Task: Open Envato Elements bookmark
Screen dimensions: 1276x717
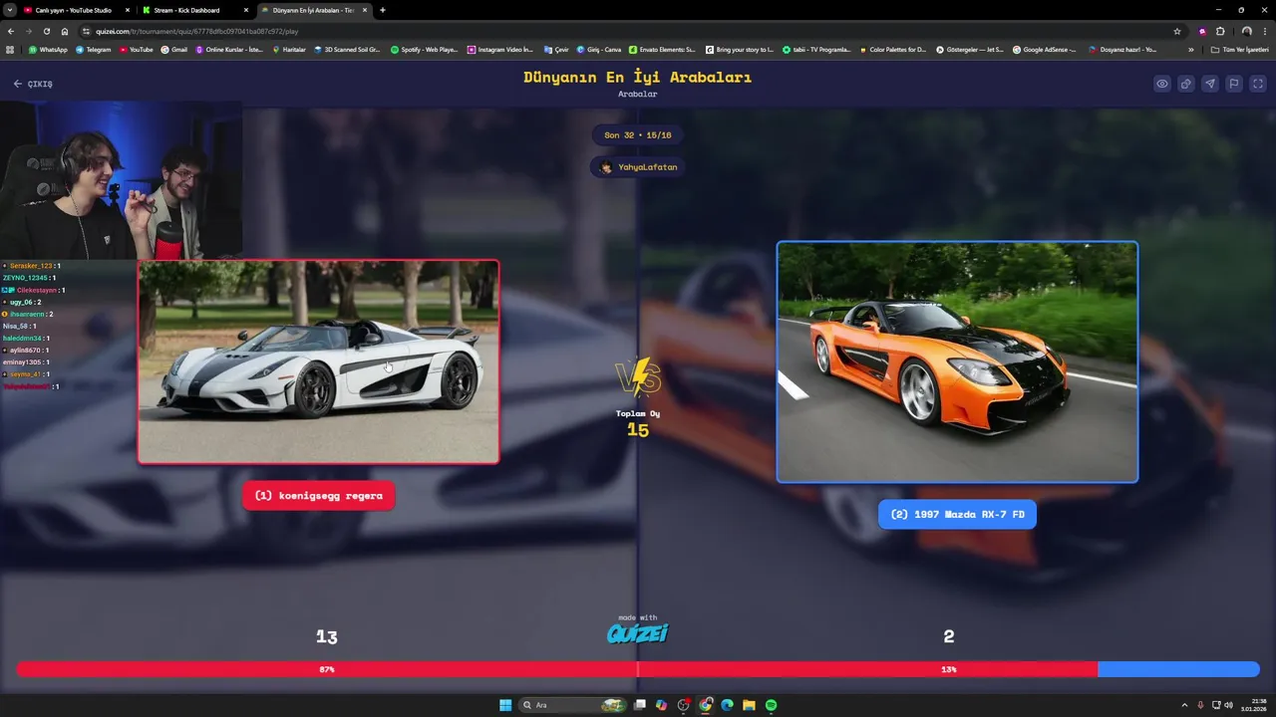Action: pyautogui.click(x=662, y=49)
